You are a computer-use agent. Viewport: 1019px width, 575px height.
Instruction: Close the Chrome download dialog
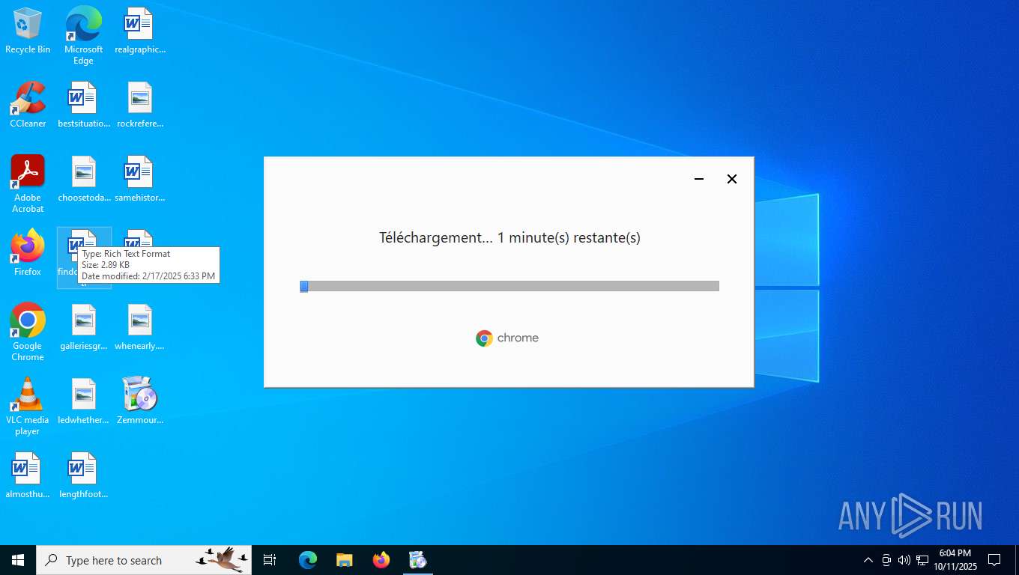732,179
